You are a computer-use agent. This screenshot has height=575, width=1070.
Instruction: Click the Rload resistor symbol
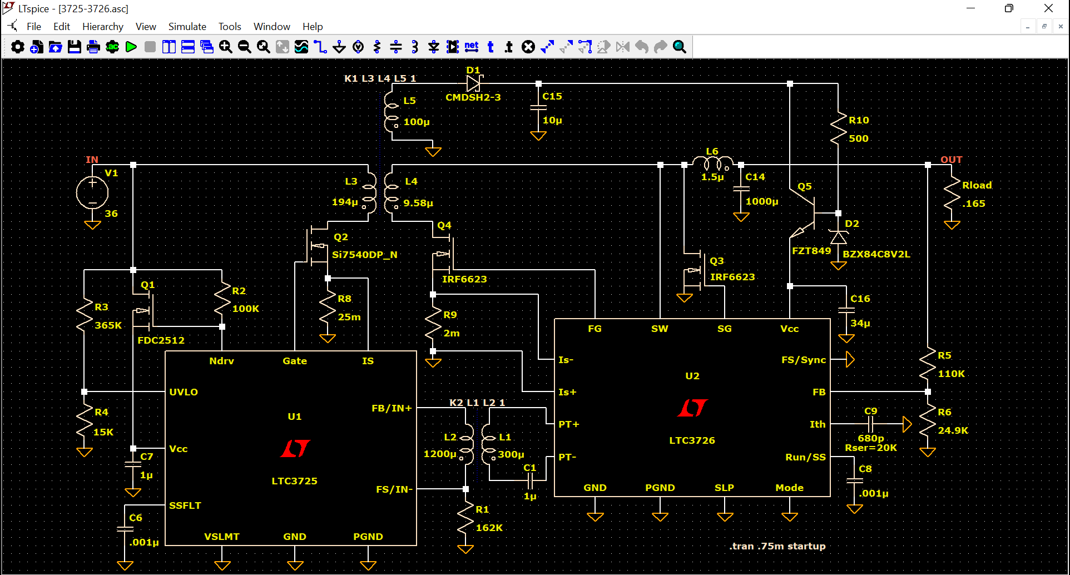click(x=952, y=195)
